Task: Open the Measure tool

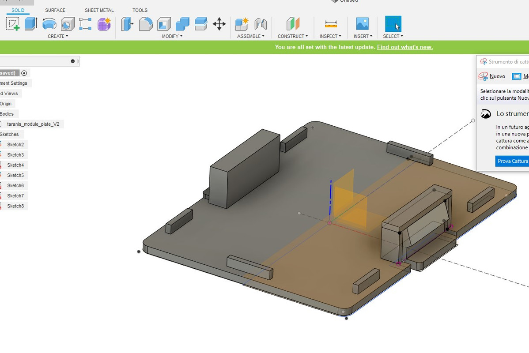Action: 331,24
